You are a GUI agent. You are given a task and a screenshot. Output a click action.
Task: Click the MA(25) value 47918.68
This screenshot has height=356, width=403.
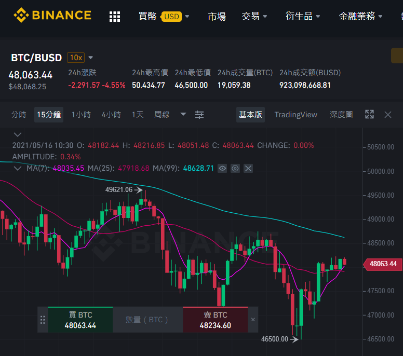pyautogui.click(x=133, y=169)
